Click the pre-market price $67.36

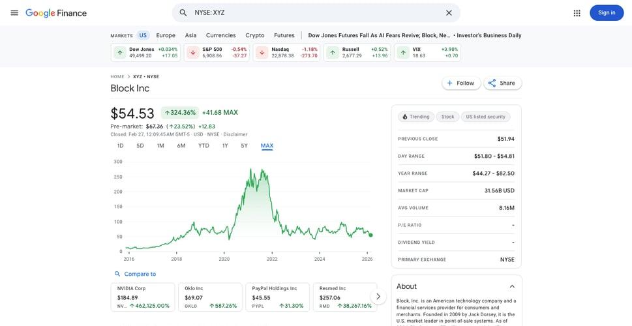pos(155,126)
